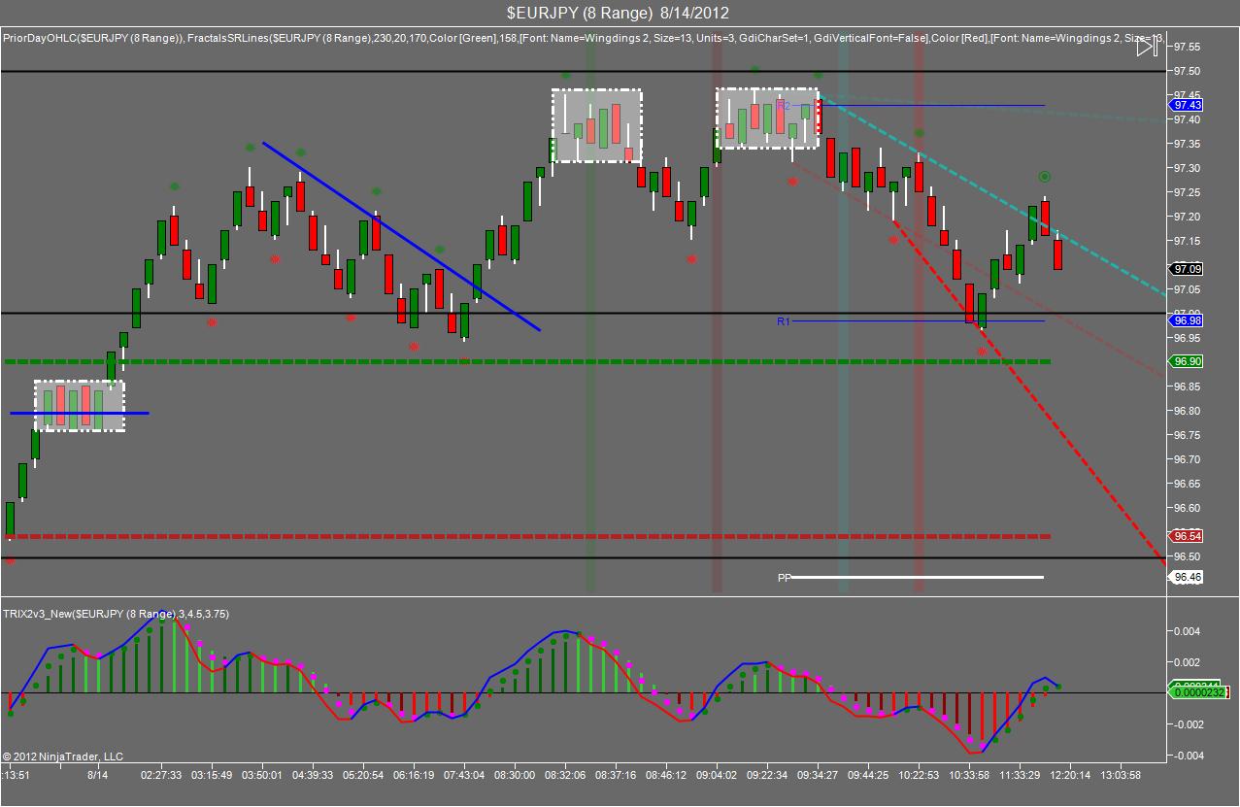The width and height of the screenshot is (1240, 807).
Task: Select the black 96.46 price marker
Action: pos(1187,577)
